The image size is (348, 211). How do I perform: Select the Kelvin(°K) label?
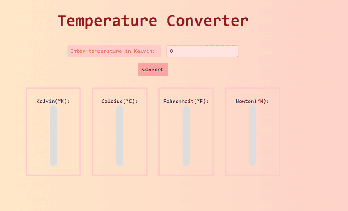pos(53,101)
